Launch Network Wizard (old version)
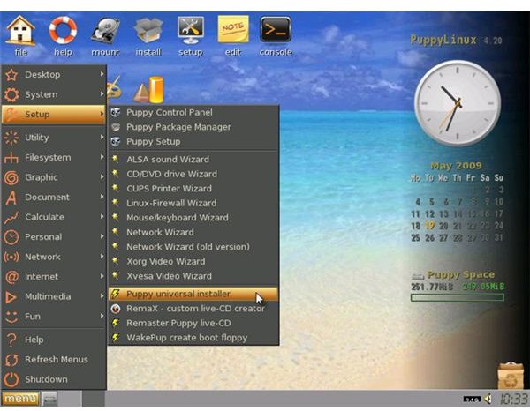The height and width of the screenshot is (411, 530). coord(193,247)
